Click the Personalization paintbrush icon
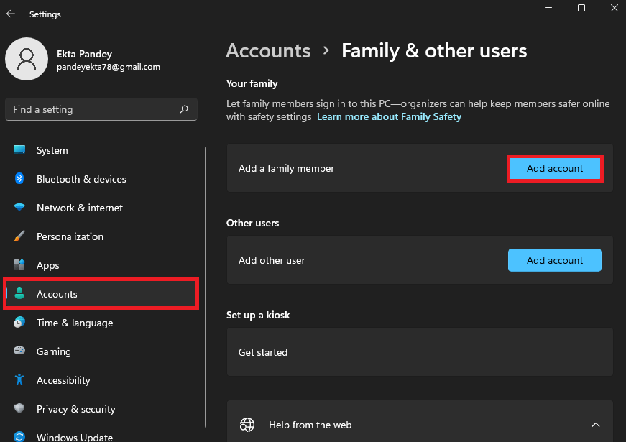 click(x=19, y=236)
